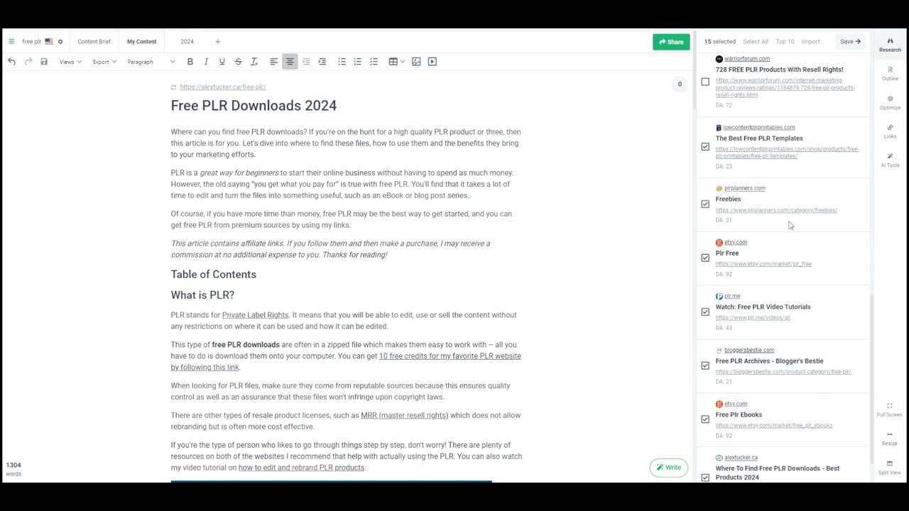Add a new tab with plus
This screenshot has width=909, height=511.
click(218, 42)
